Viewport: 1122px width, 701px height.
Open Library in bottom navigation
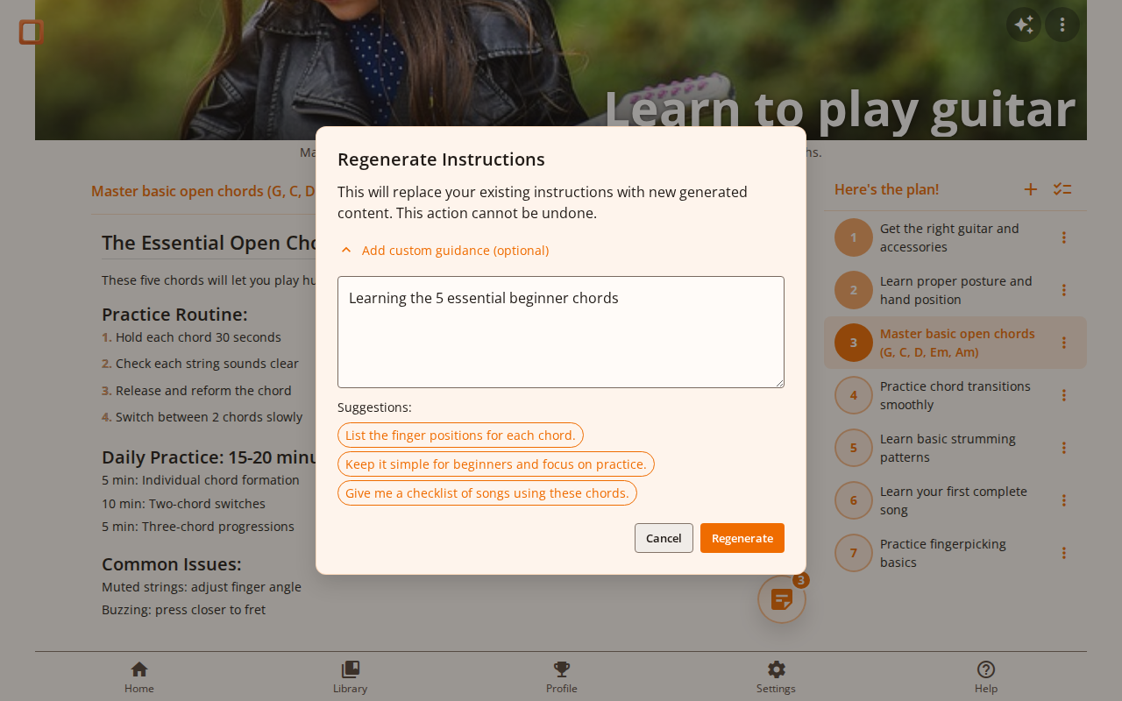(350, 676)
